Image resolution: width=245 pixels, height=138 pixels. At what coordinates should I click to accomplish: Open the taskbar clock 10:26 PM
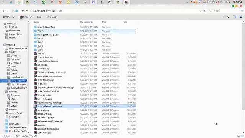tap(237, 2)
